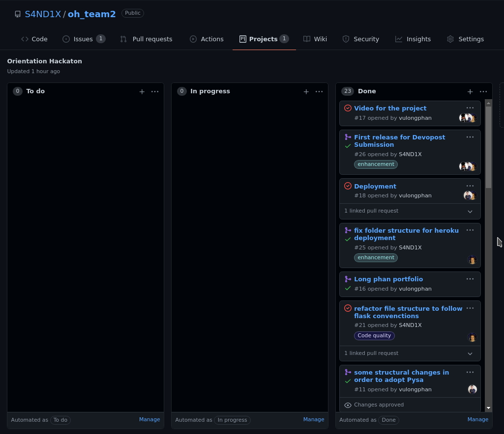Click merged PR icon on 'fix folder structure'
Screen dimensions: 504x434
348,230
